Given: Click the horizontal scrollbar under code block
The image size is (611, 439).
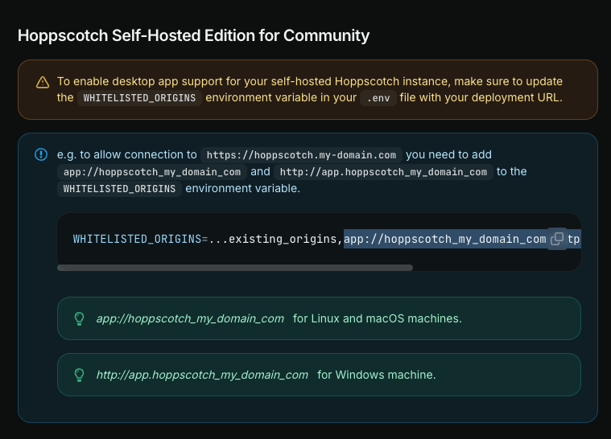Looking at the screenshot, I should [235, 268].
